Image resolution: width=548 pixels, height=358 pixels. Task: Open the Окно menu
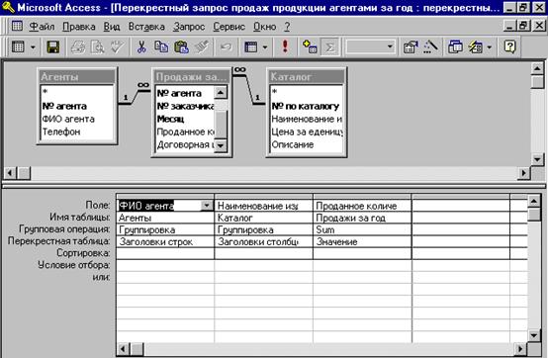click(x=264, y=27)
